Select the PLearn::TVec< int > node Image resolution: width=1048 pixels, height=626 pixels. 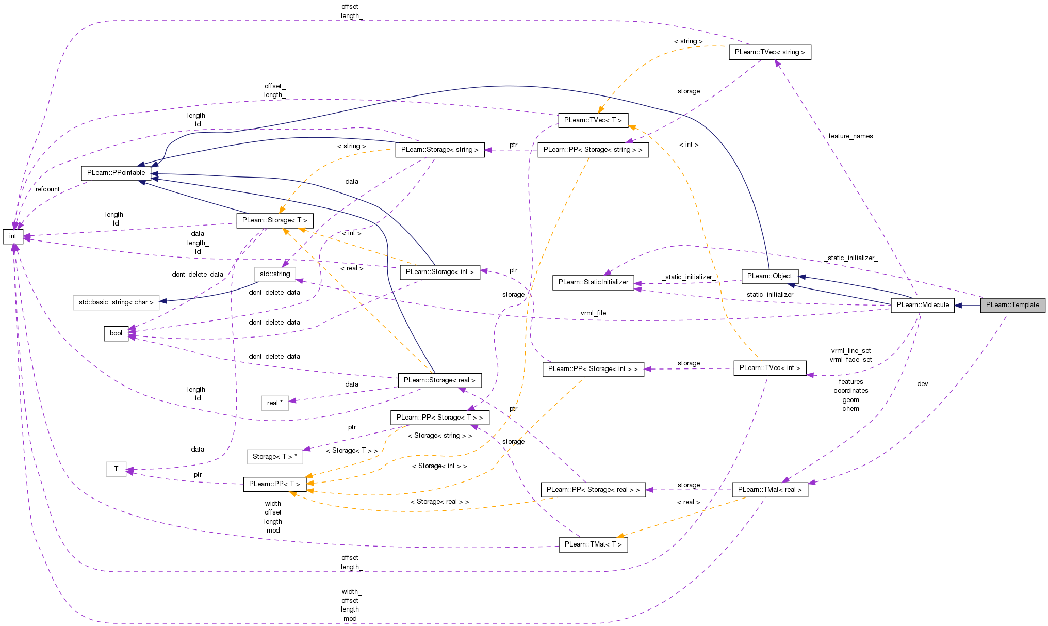pyautogui.click(x=769, y=368)
